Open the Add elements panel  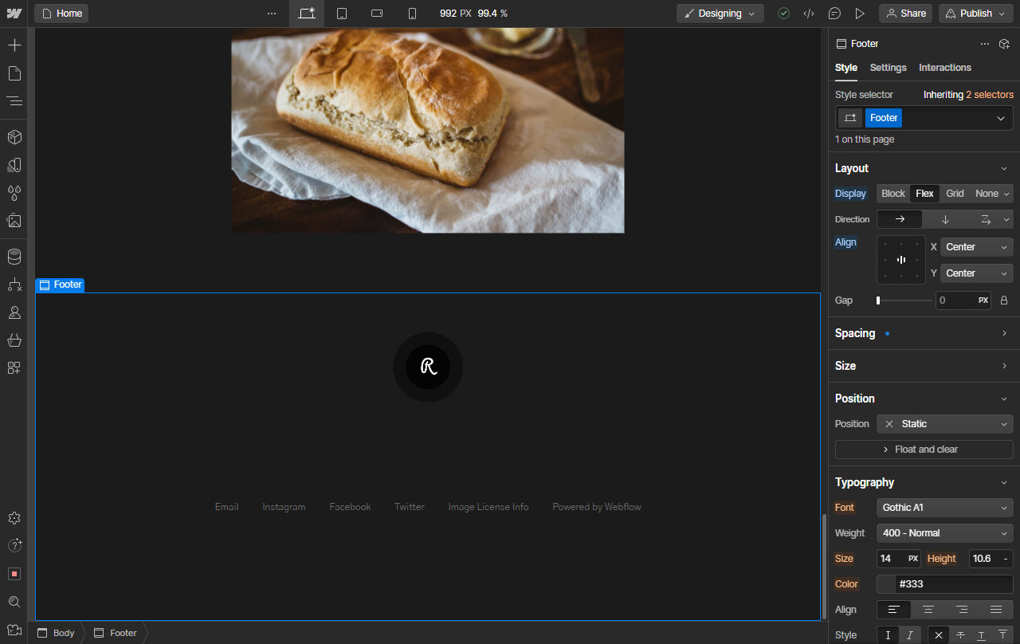coord(14,45)
